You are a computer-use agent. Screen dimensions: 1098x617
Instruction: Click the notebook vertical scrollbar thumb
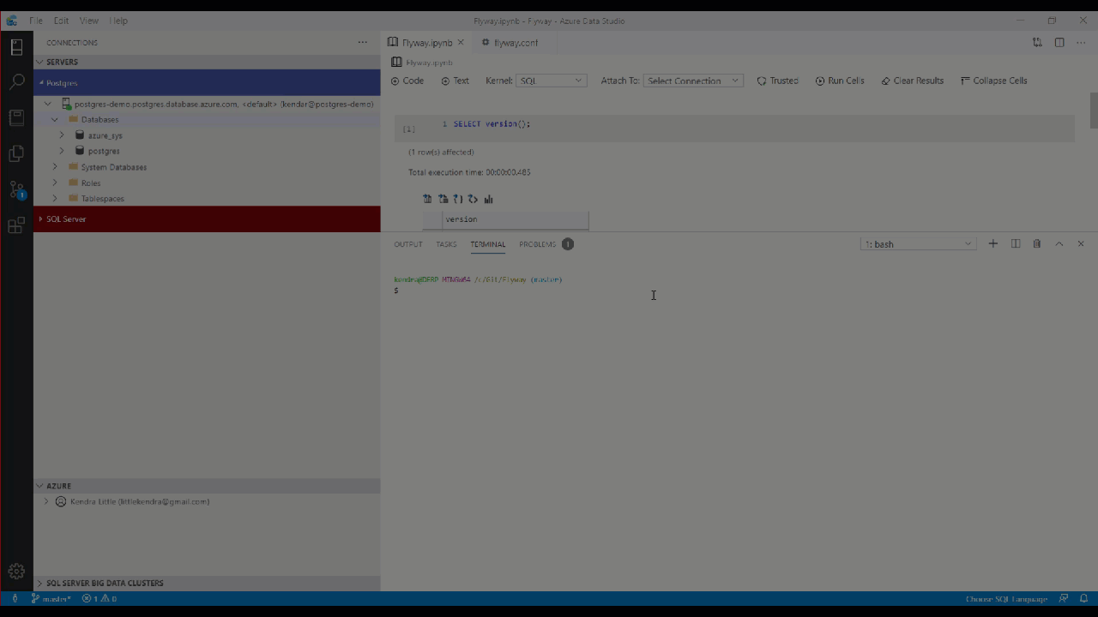tap(1094, 111)
